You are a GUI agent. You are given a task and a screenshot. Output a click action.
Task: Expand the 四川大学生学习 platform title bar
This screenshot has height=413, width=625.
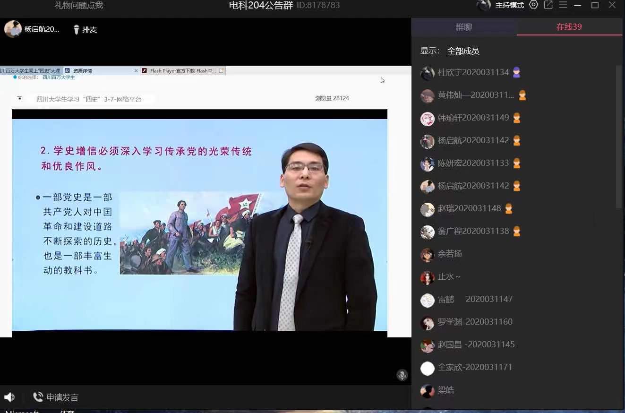click(x=19, y=98)
